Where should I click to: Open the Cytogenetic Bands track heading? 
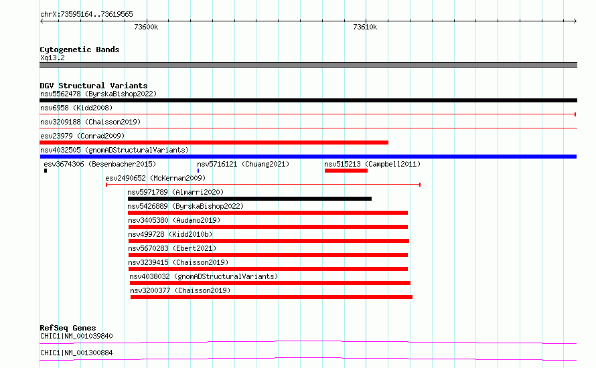[x=80, y=50]
